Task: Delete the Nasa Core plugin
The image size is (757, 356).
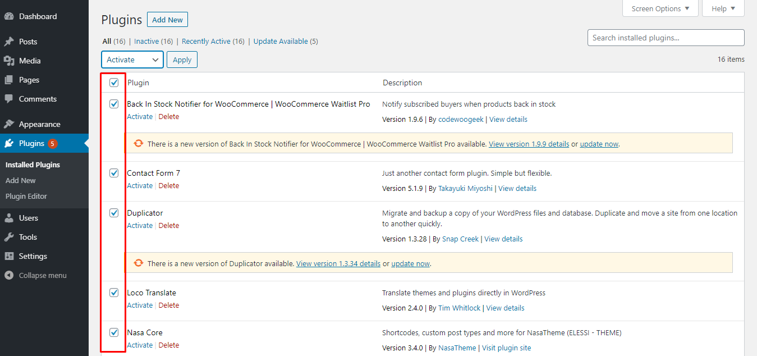Action: pos(169,345)
